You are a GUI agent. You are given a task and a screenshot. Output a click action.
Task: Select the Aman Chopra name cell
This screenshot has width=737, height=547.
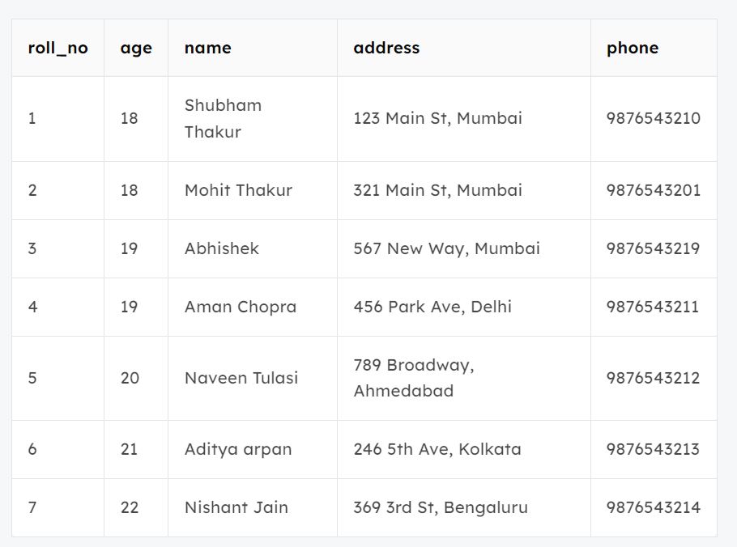tap(241, 307)
